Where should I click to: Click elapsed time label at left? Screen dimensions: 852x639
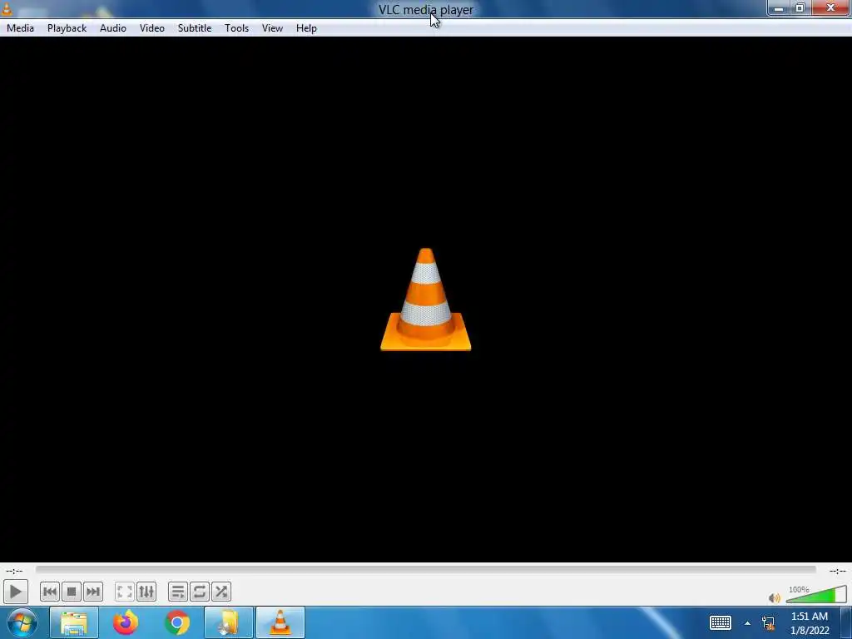tap(14, 571)
